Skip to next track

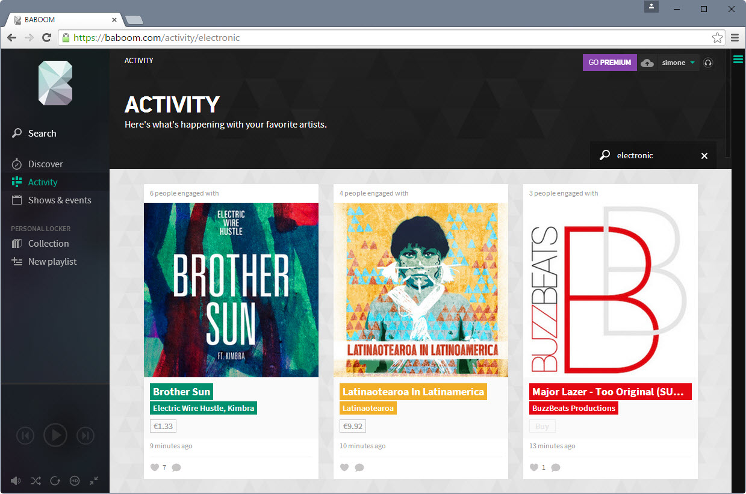pos(85,435)
